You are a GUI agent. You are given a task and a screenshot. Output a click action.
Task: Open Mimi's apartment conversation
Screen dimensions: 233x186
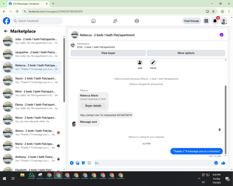pos(31,93)
